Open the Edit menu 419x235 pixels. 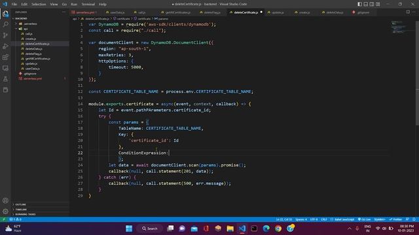click(24, 4)
